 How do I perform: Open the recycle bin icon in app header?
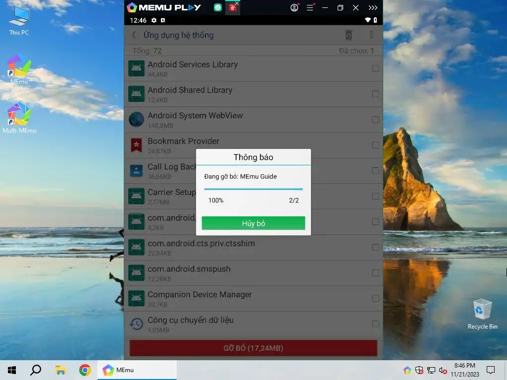pyautogui.click(x=349, y=35)
